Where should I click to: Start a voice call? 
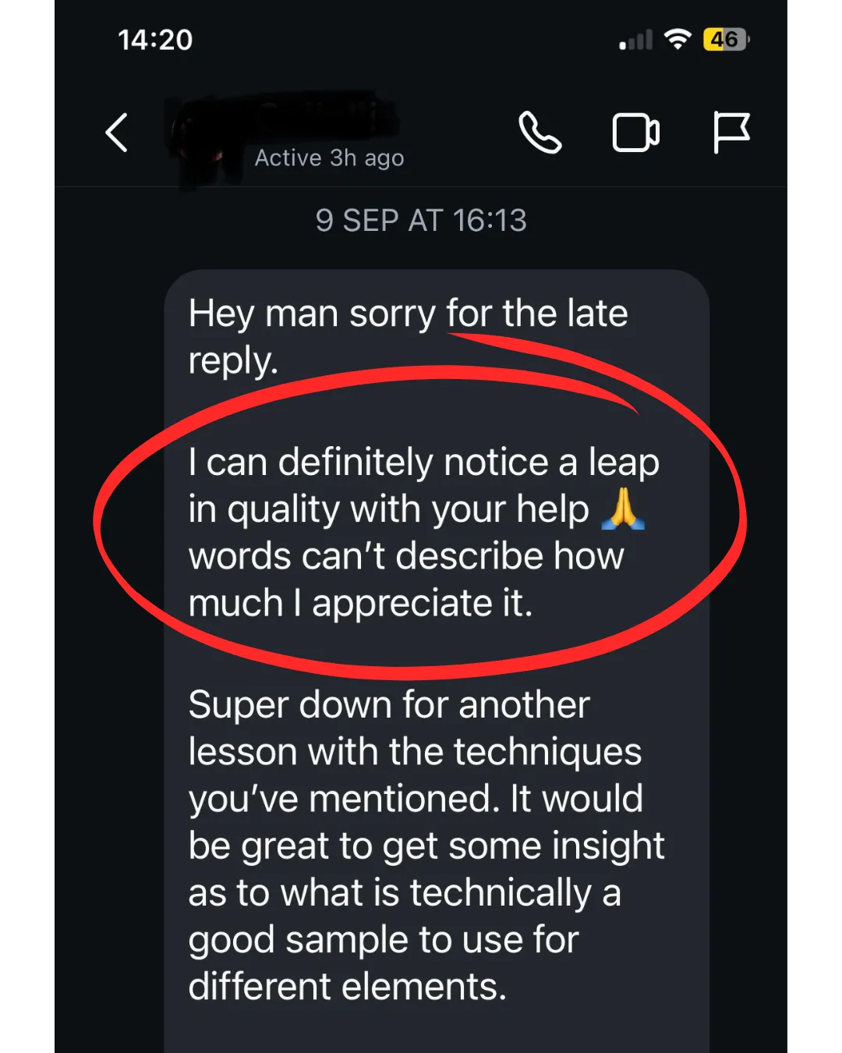(x=540, y=132)
